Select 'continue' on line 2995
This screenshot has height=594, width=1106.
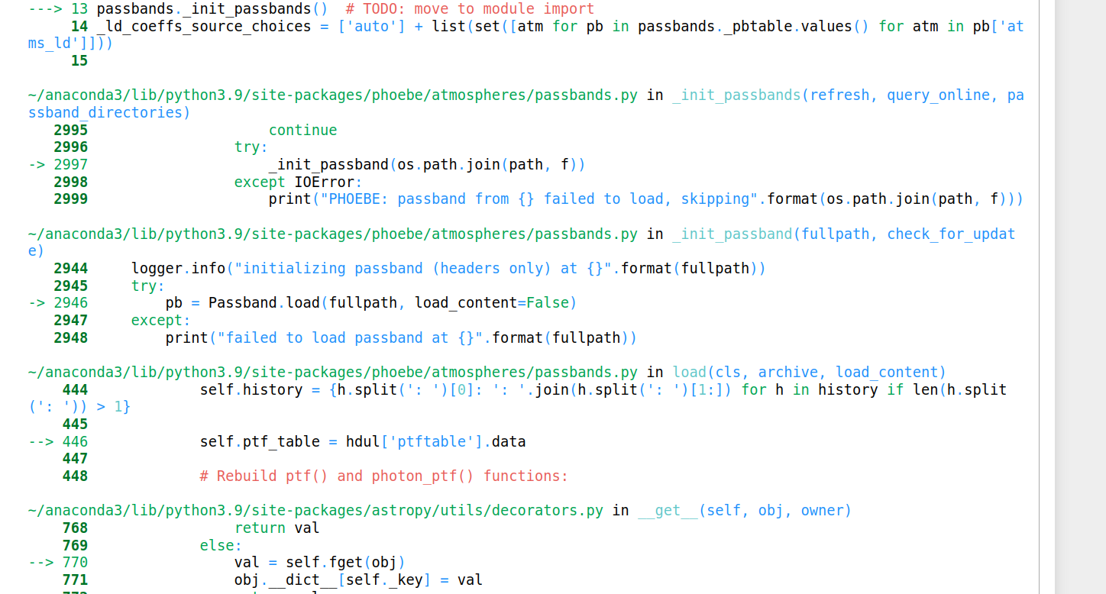[x=302, y=131]
